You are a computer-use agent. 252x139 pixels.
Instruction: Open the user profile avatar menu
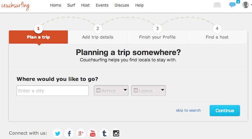(x=246, y=5)
